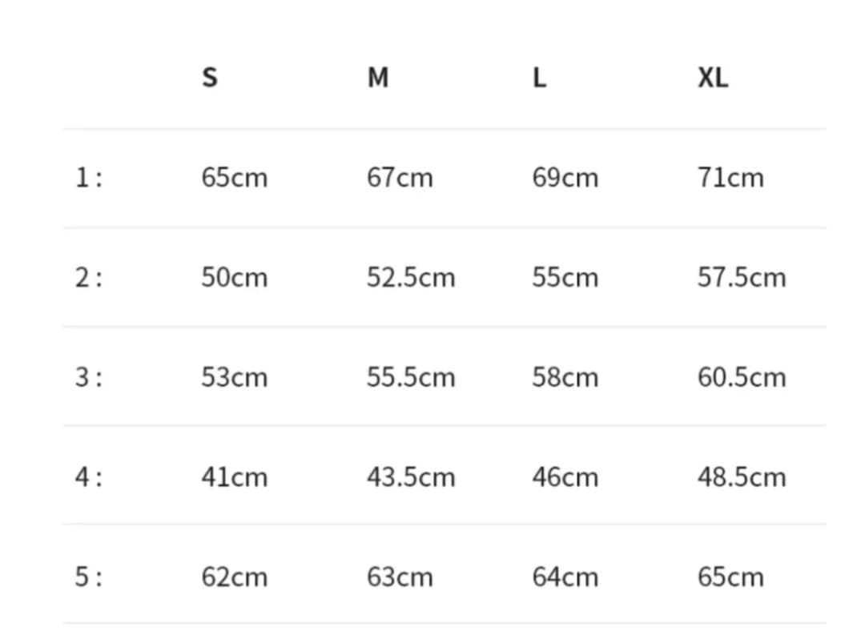The height and width of the screenshot is (631, 865).
Task: Click the 67cm cell in row 1
Action: (x=400, y=177)
